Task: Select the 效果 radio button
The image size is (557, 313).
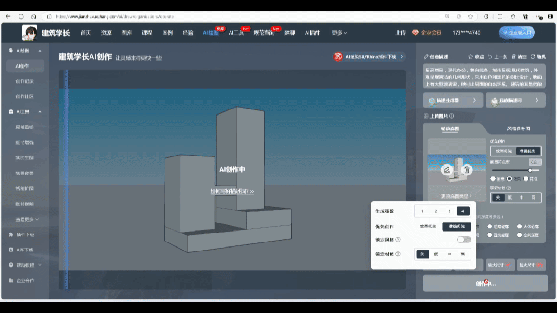Action: coord(510,179)
